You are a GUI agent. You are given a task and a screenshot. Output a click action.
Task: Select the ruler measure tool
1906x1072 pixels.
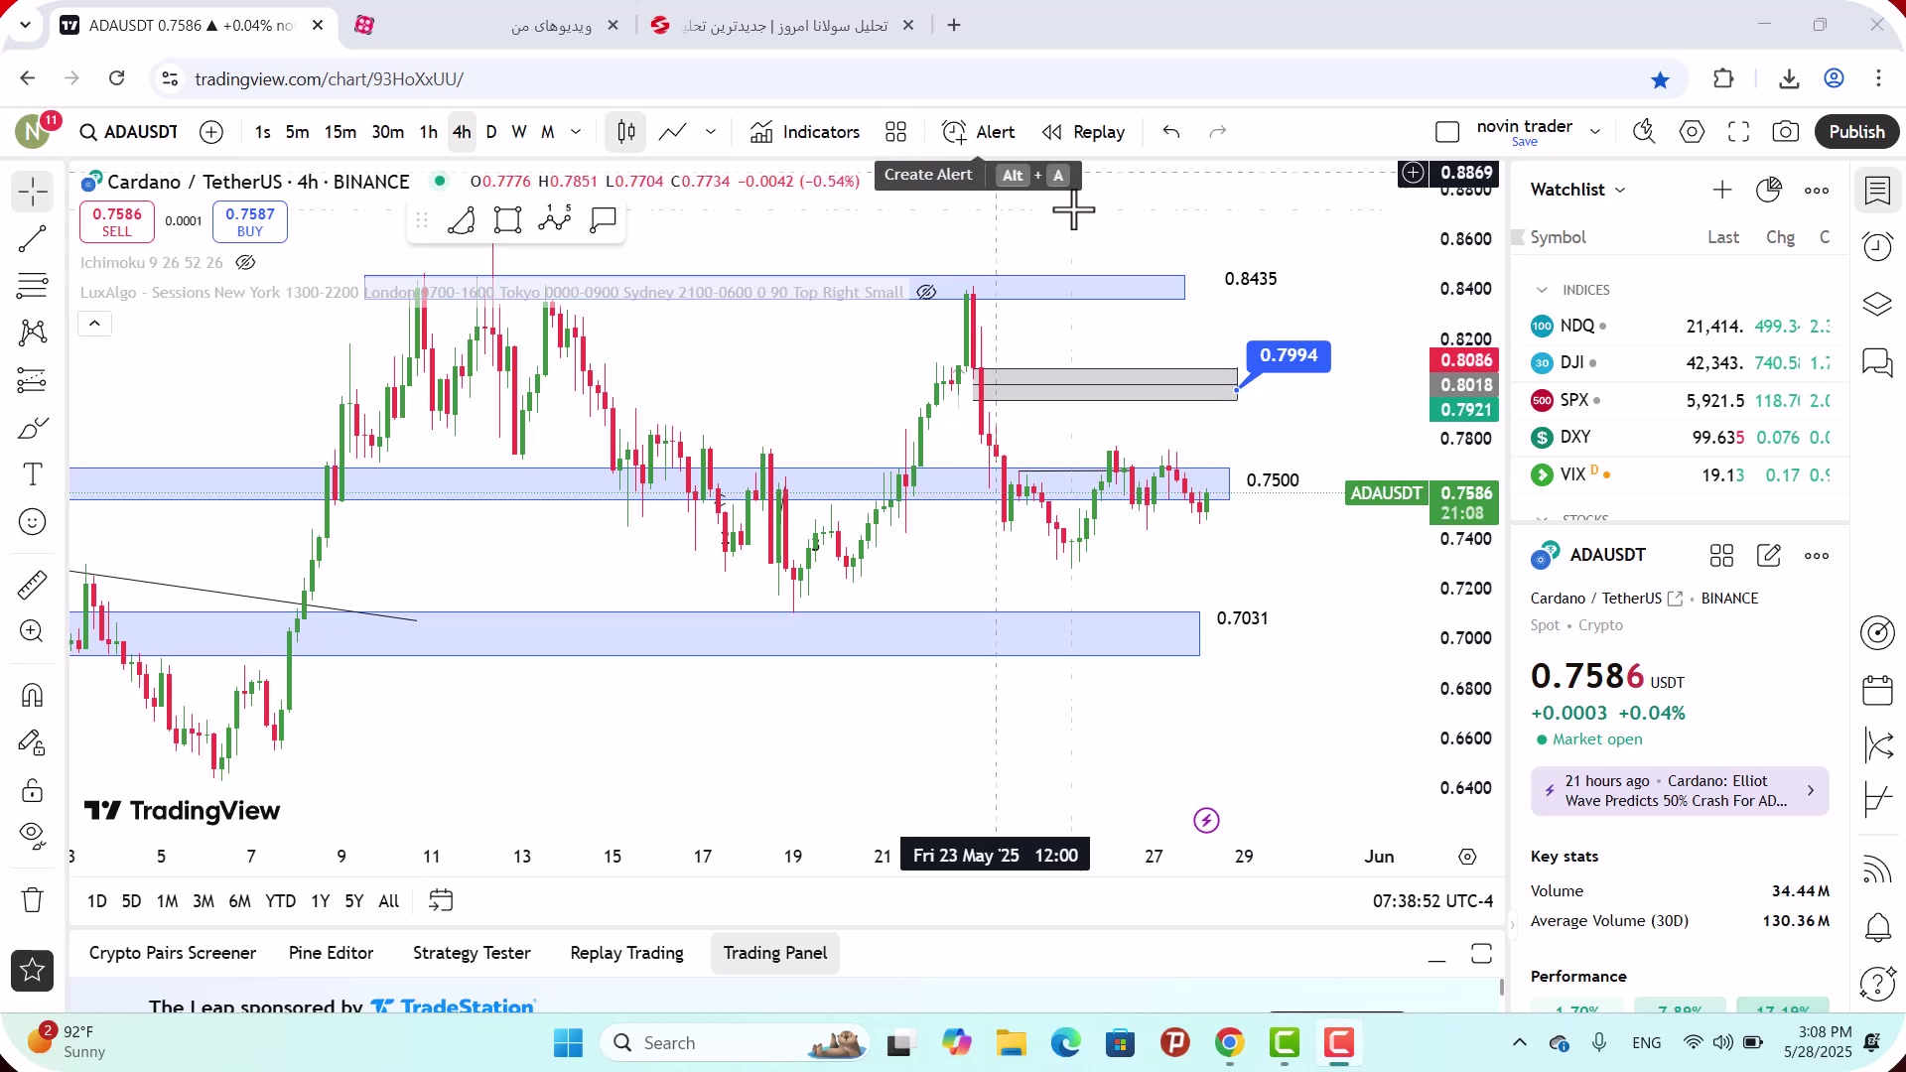pos(32,585)
